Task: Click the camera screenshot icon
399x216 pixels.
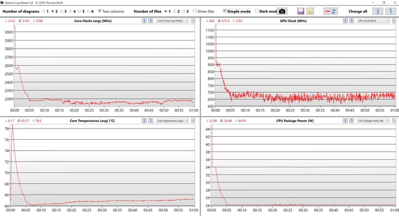Action: point(282,11)
